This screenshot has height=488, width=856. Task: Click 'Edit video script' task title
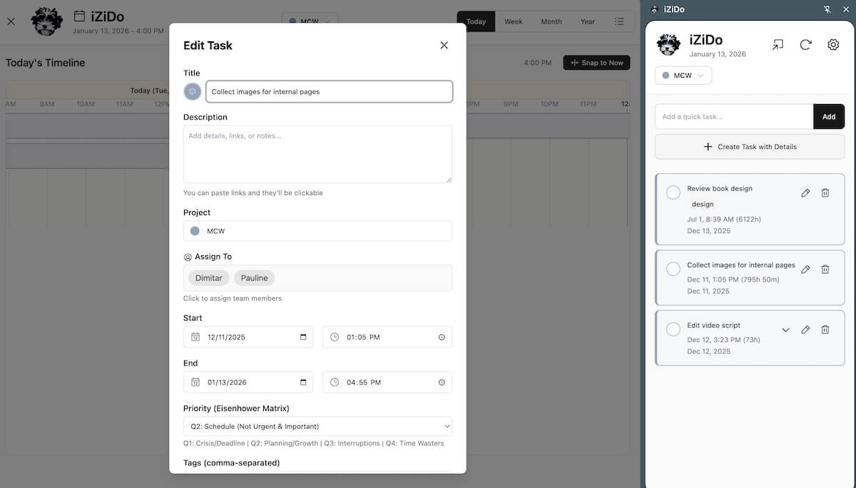pos(714,326)
